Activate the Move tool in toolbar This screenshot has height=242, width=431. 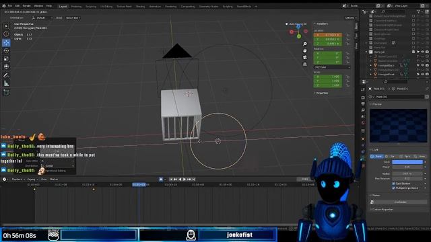(6, 42)
